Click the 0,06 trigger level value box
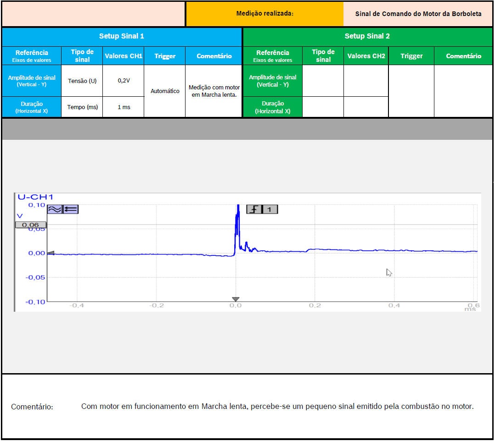This screenshot has height=441, width=495. coord(30,225)
